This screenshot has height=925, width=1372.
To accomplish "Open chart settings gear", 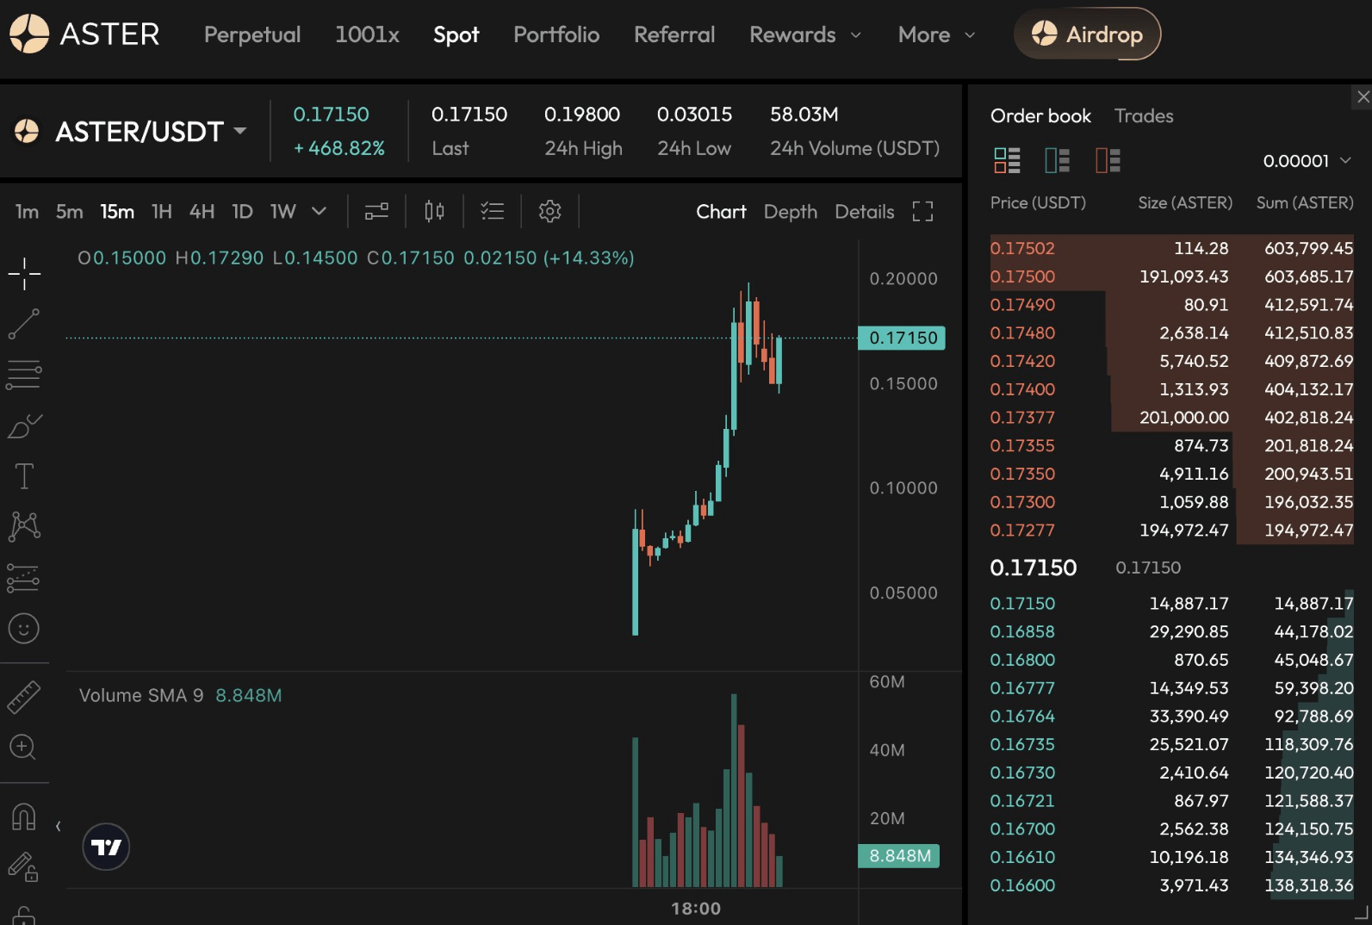I will point(550,211).
